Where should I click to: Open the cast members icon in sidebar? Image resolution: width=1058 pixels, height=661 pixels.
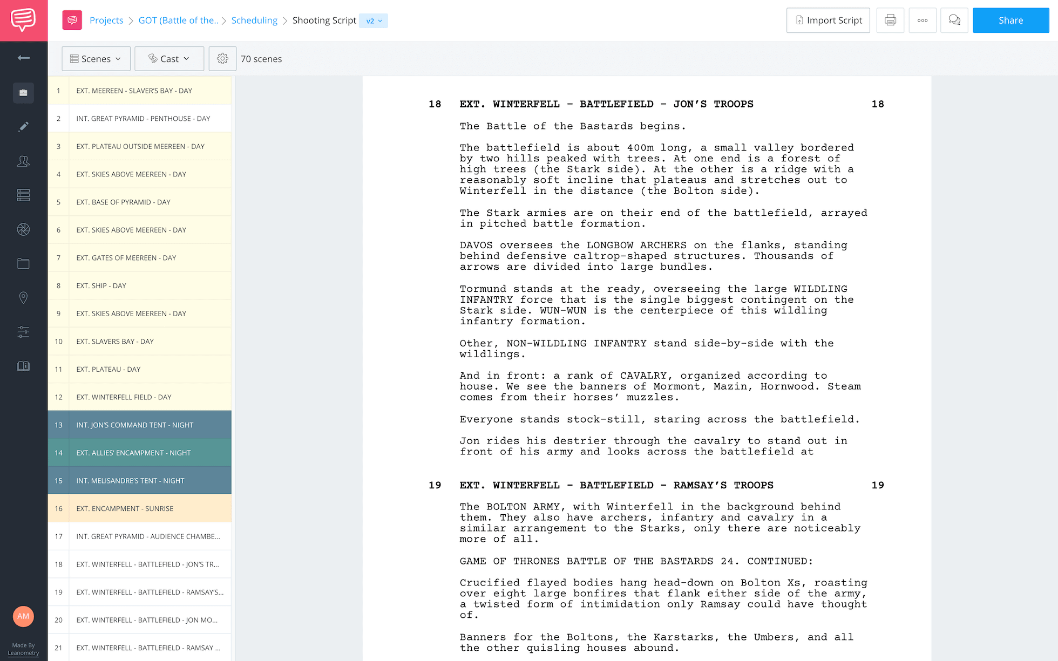[23, 161]
